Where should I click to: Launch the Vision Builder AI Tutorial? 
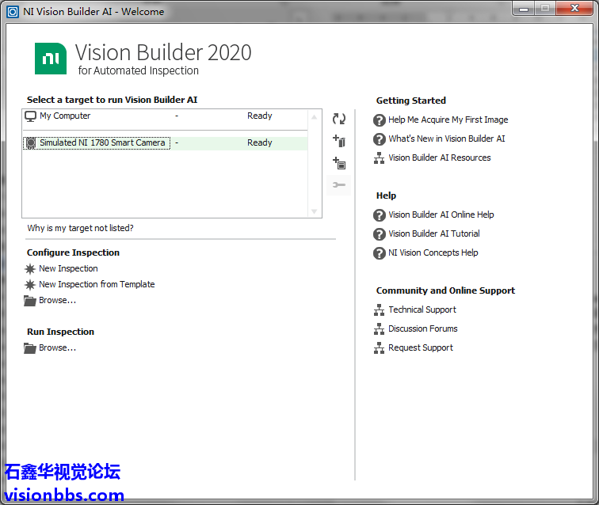pyautogui.click(x=433, y=234)
